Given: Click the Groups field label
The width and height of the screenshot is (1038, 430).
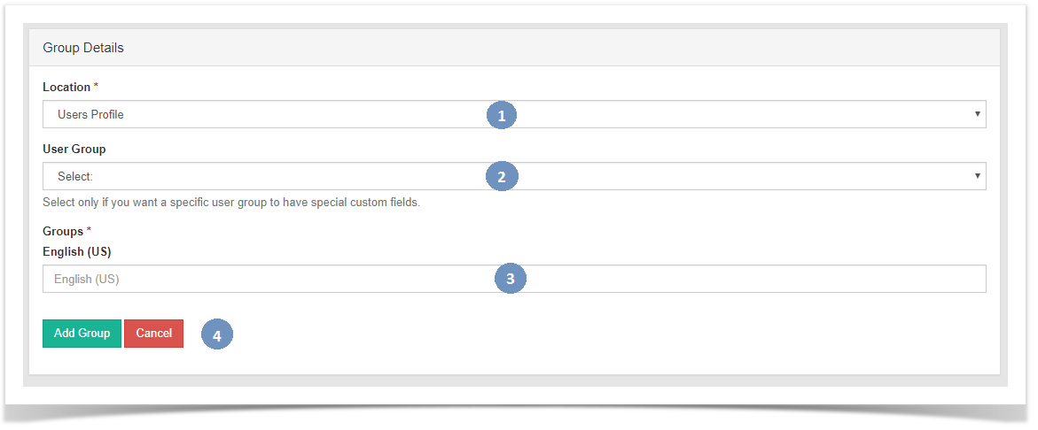Looking at the screenshot, I should tap(63, 231).
